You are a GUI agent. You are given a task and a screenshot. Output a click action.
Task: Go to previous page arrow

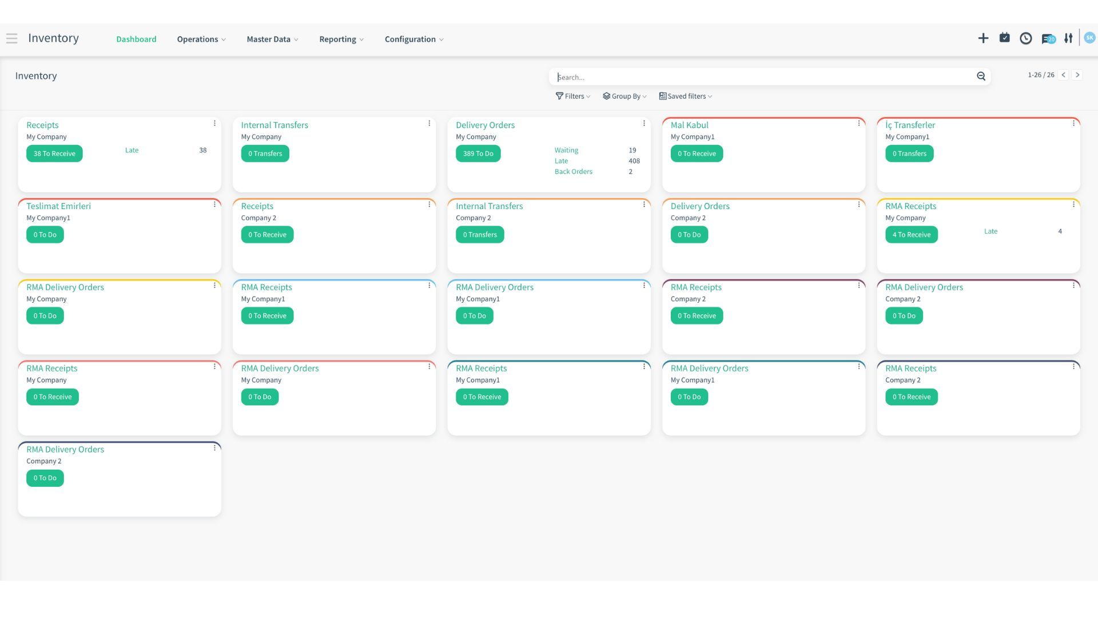pyautogui.click(x=1064, y=75)
